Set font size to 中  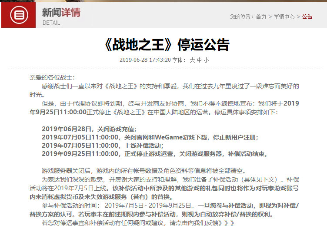click(x=199, y=60)
